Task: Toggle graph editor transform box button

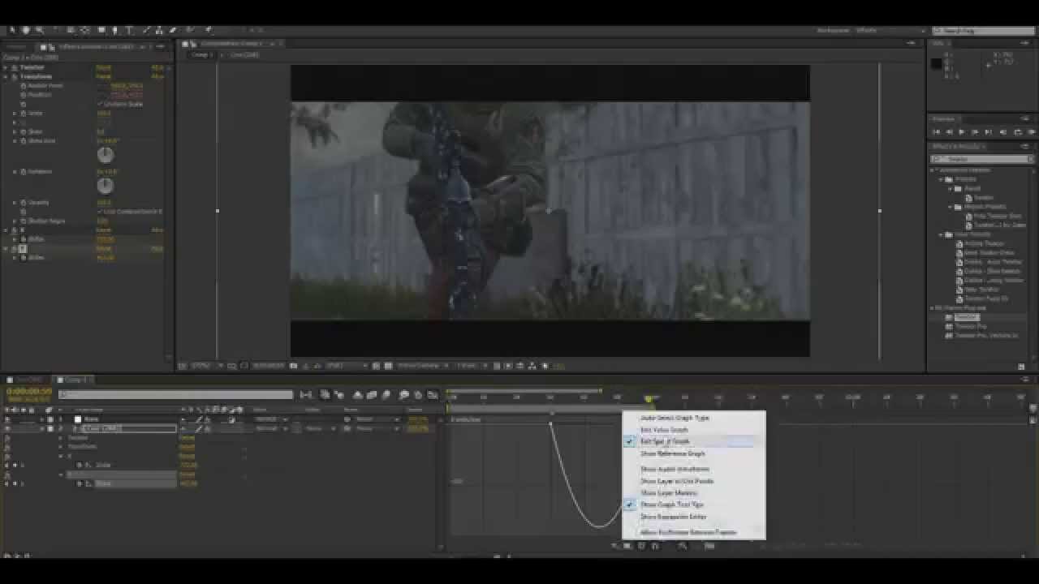Action: coord(641,546)
